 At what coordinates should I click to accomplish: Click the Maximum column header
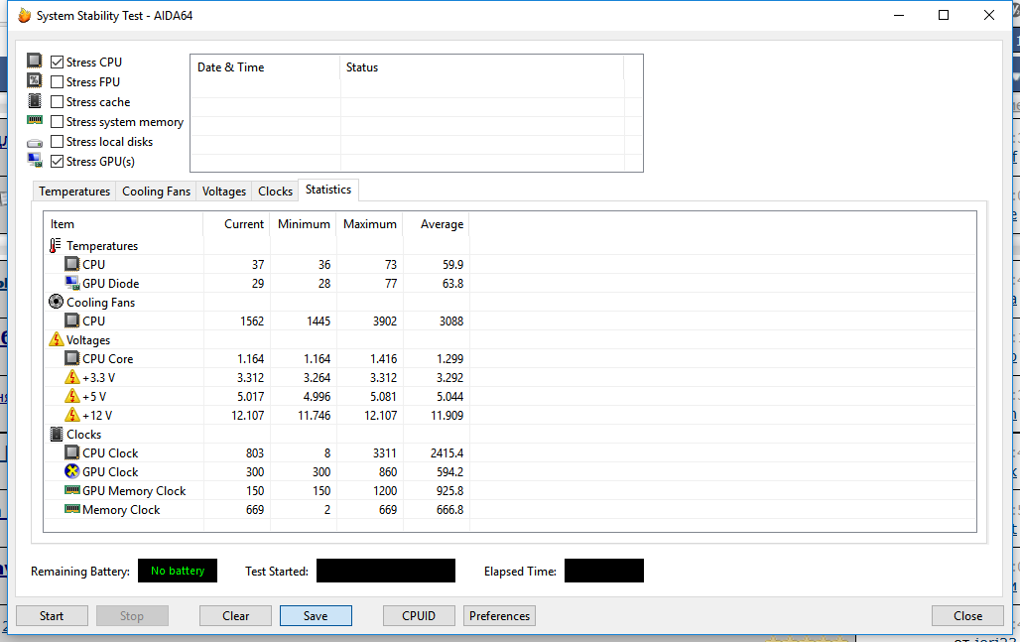point(369,224)
